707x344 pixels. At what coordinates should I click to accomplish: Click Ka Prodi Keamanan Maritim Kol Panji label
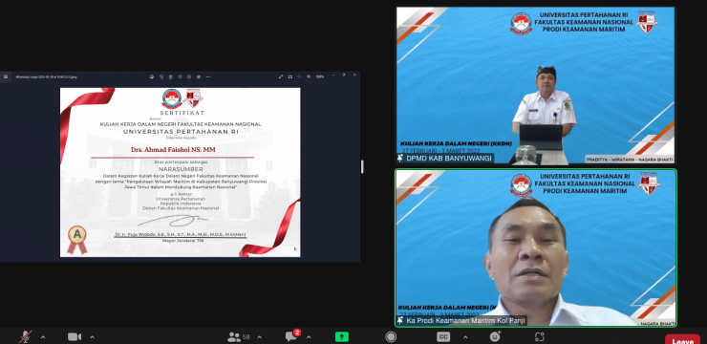pos(466,320)
